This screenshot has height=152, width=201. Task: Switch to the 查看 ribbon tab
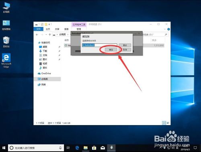pos(66,29)
